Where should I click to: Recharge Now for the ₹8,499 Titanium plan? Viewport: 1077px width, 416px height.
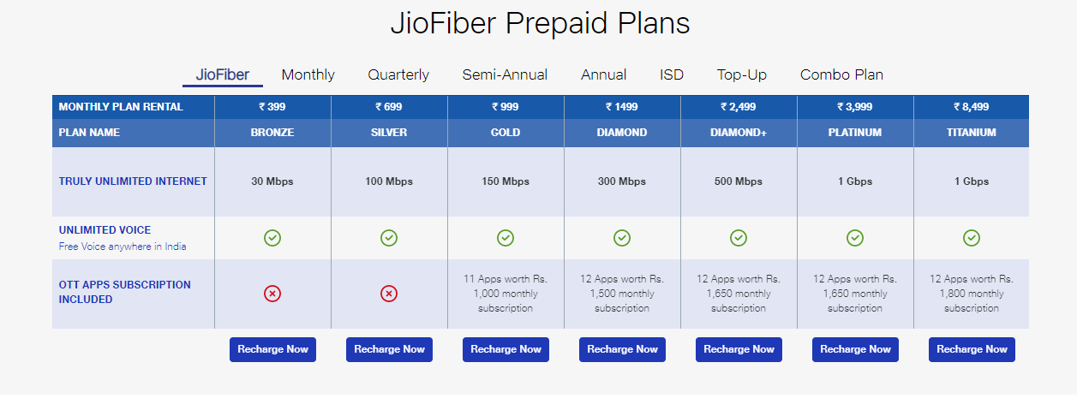coord(972,349)
